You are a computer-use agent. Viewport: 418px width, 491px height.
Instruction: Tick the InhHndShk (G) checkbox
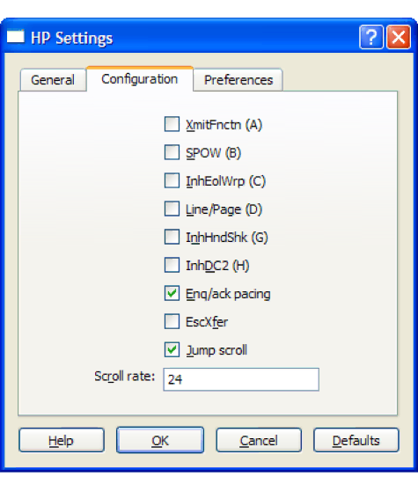coord(172,237)
